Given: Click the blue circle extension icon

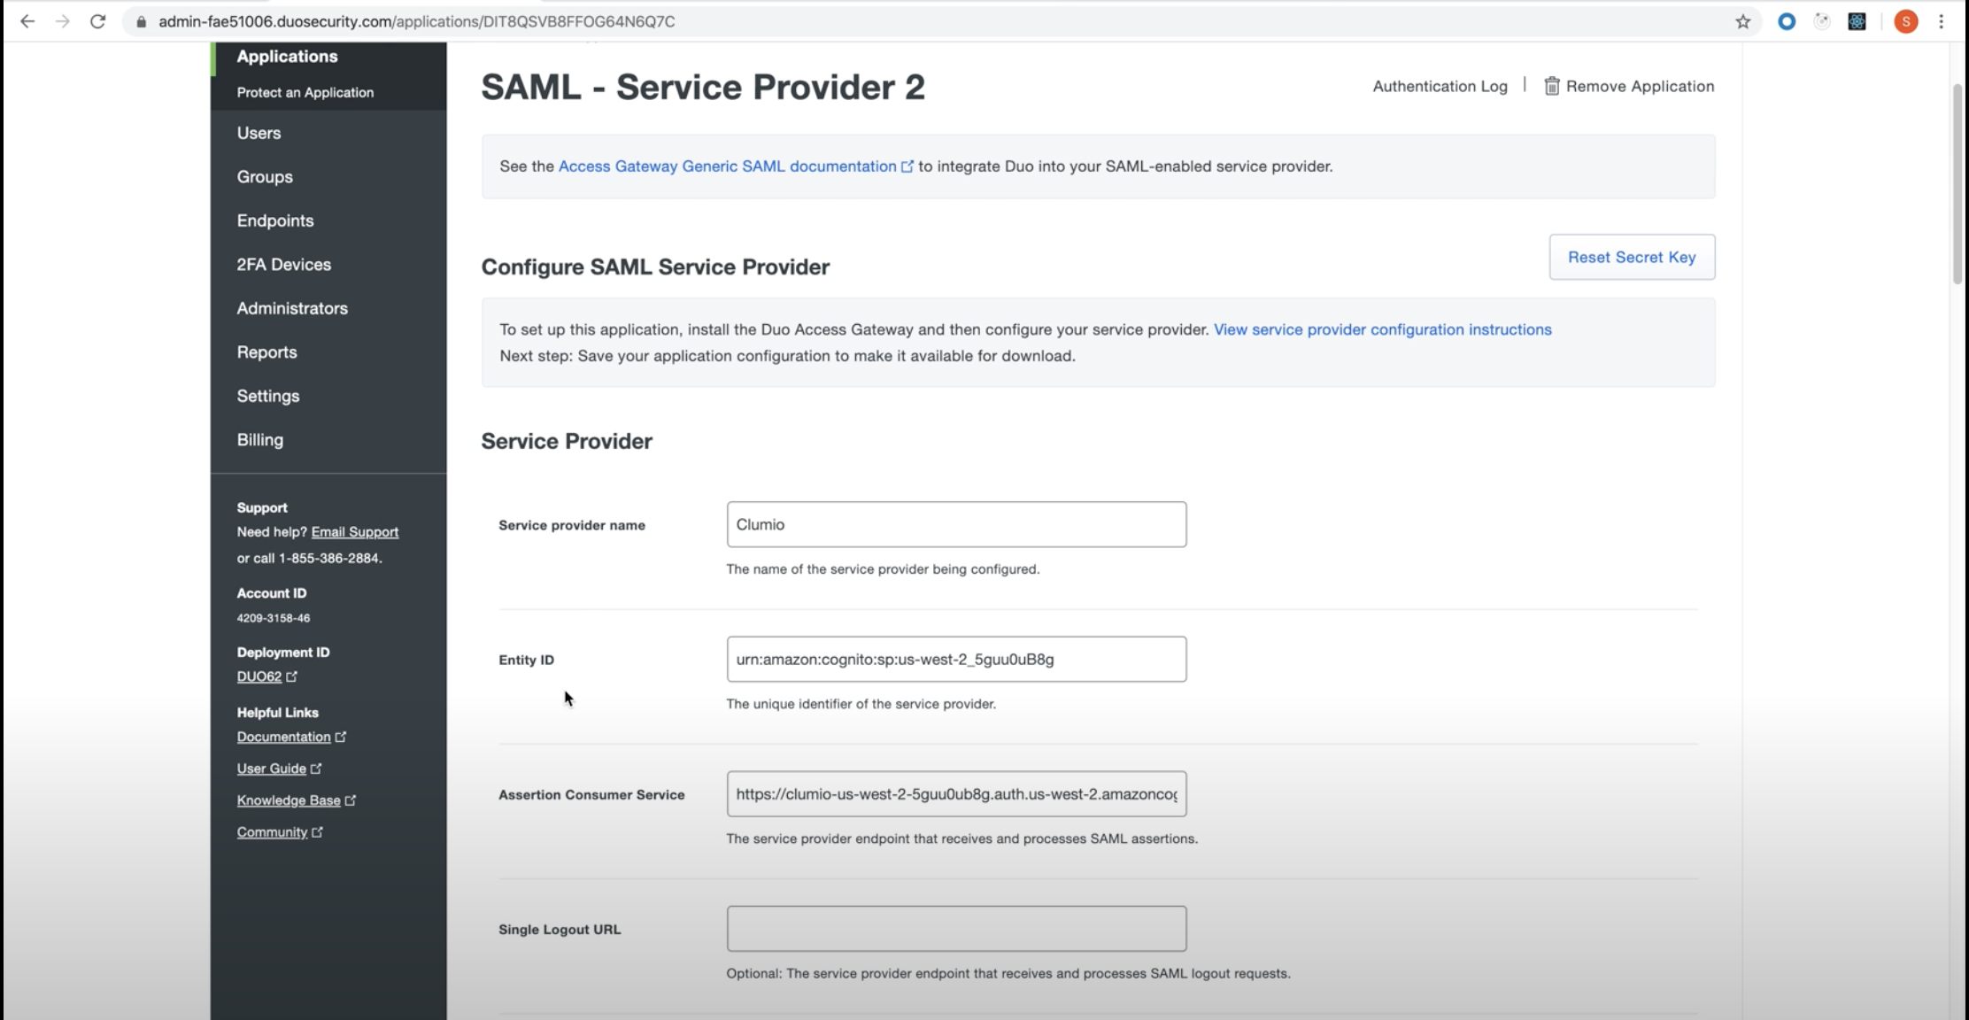Looking at the screenshot, I should 1787,21.
